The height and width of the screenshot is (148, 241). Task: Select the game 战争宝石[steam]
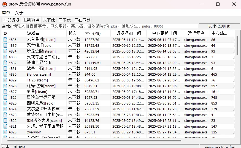pyautogui.click(x=41, y=68)
